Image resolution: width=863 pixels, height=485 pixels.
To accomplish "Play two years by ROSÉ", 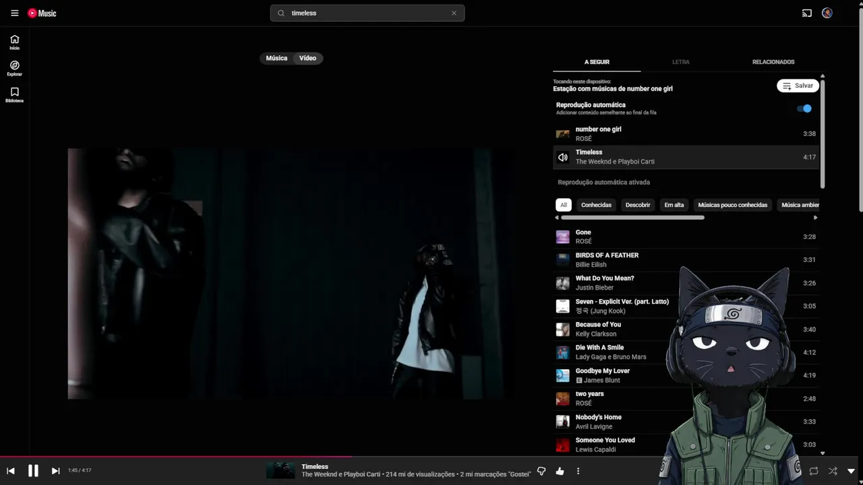I will click(x=686, y=399).
